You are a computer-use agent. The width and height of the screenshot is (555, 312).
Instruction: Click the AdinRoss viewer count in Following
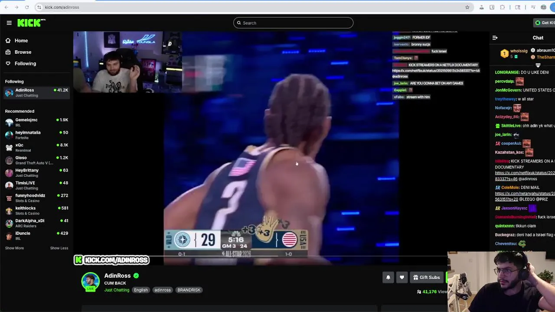(61, 90)
